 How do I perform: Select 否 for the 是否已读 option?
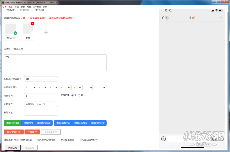tap(79, 95)
